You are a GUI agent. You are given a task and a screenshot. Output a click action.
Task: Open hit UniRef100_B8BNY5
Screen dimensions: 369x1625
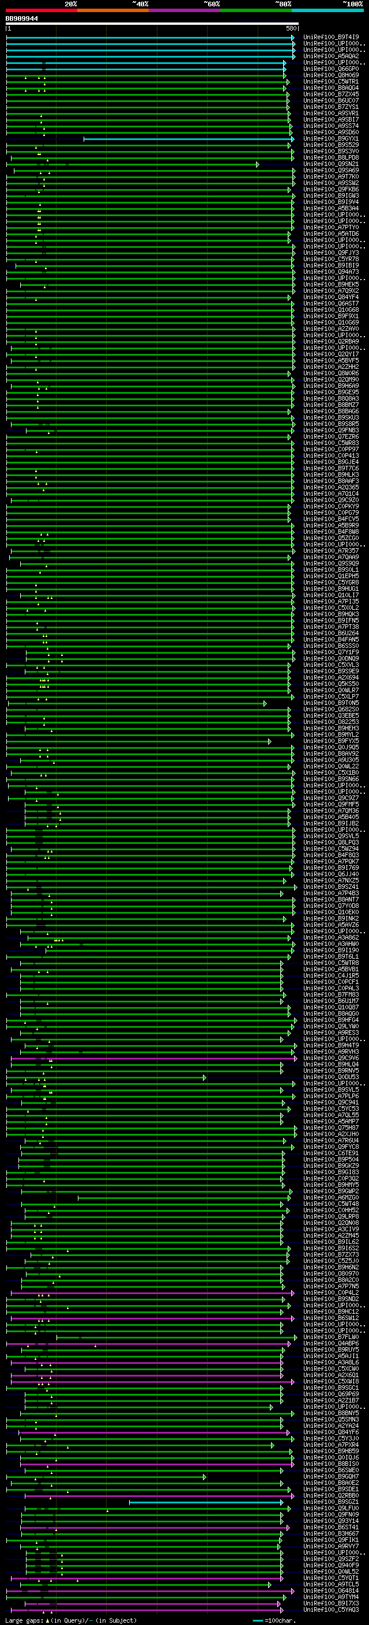tap(331, 1413)
